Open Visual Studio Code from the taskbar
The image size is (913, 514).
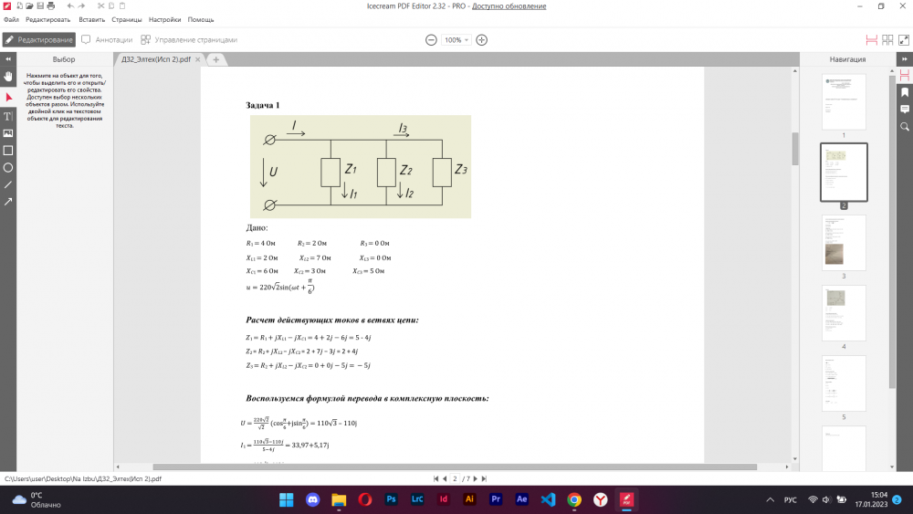point(548,499)
